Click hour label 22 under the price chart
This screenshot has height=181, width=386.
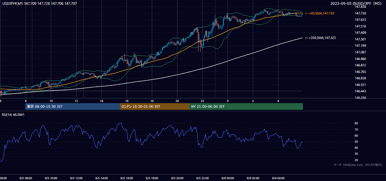[x=202, y=101]
